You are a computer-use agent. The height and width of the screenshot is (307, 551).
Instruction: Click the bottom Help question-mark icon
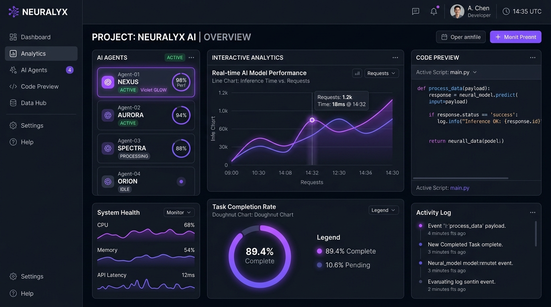(x=13, y=293)
